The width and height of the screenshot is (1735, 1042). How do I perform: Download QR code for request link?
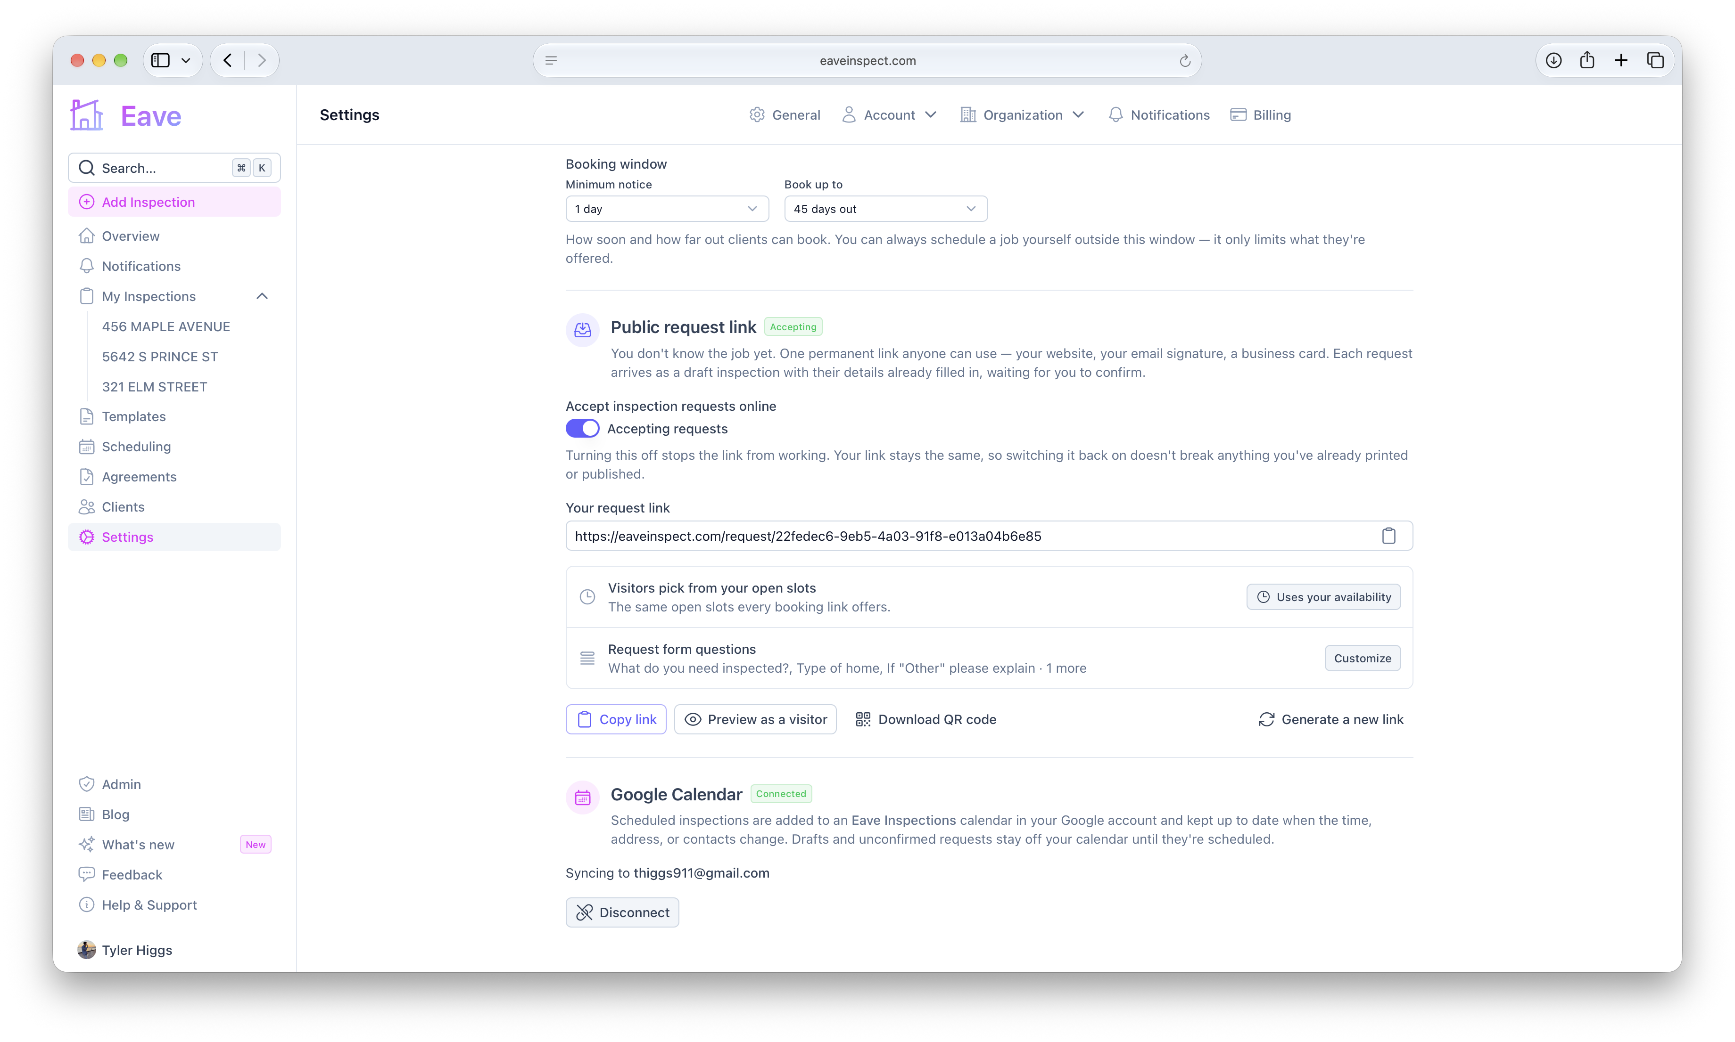[925, 719]
